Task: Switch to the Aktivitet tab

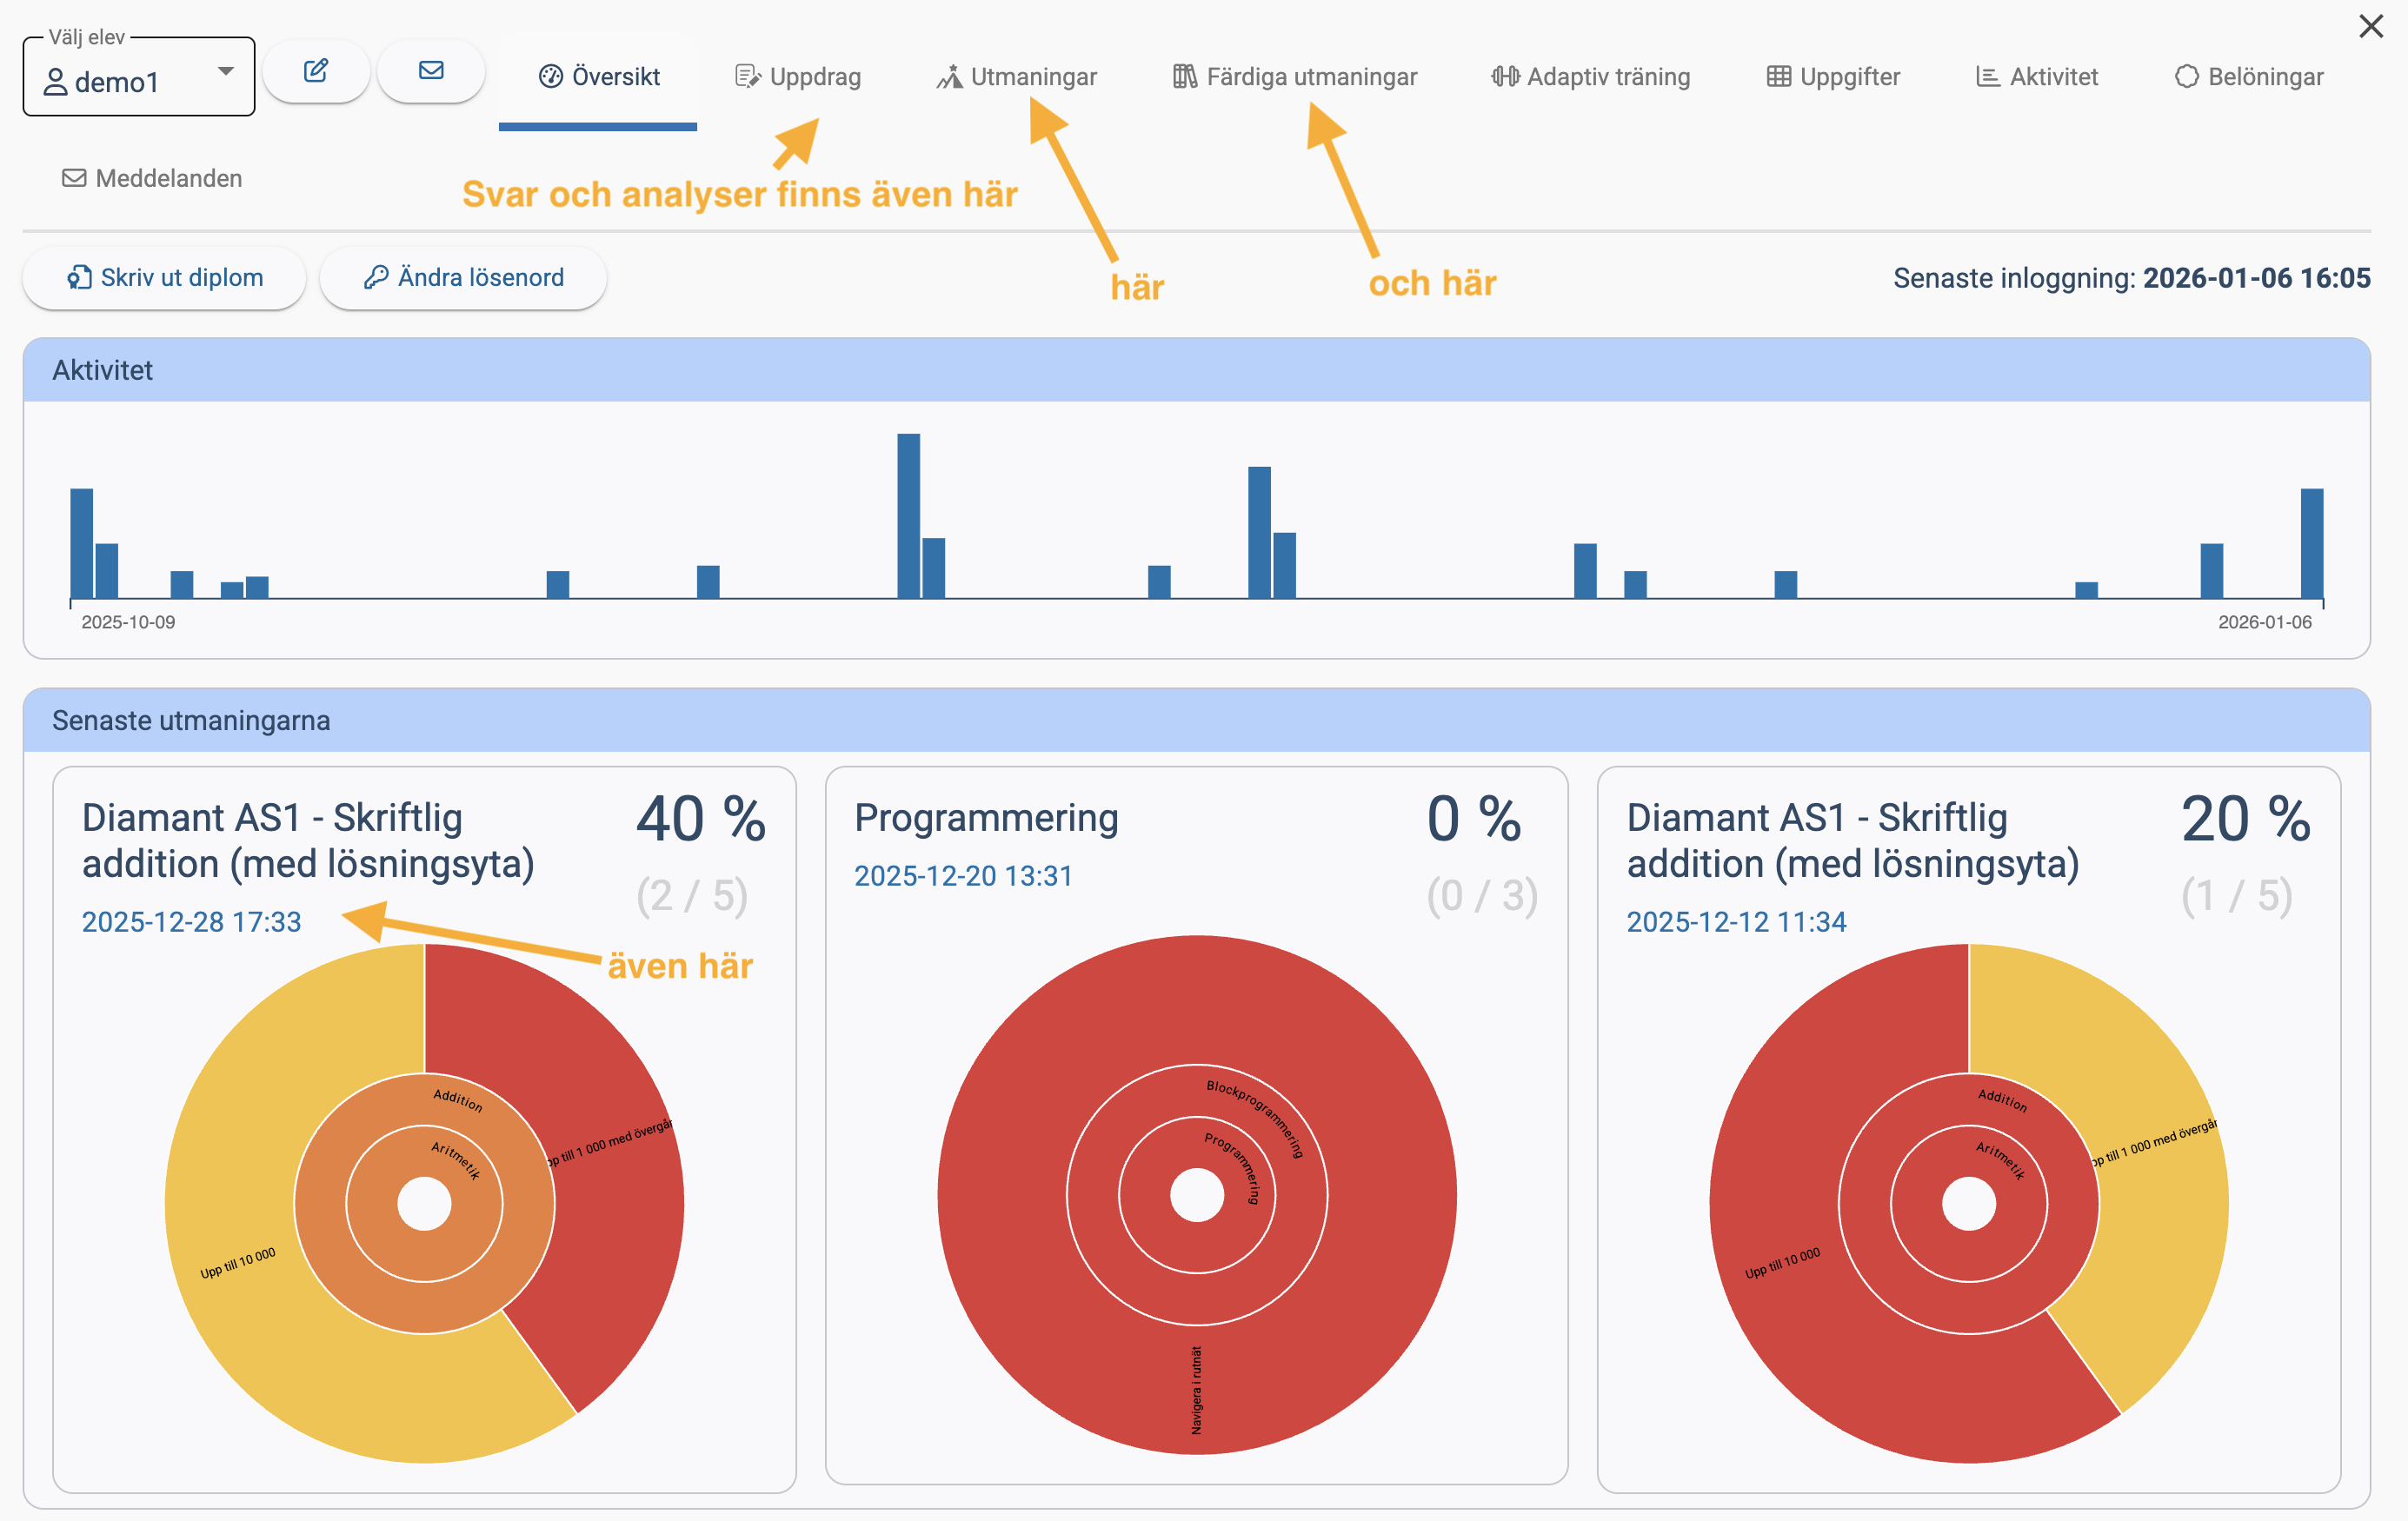Action: (2037, 77)
